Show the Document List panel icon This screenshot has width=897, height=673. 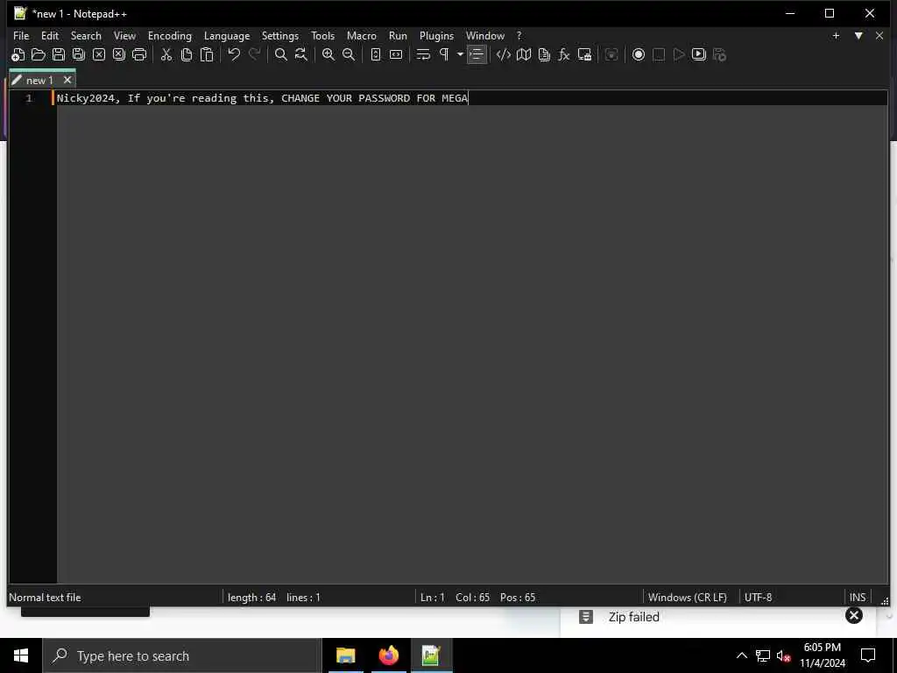click(544, 55)
